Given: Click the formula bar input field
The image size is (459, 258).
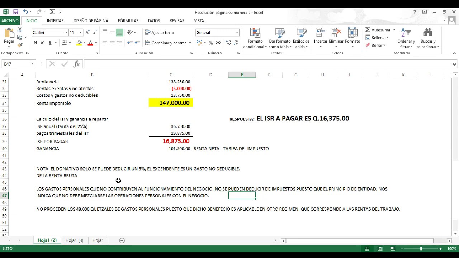Looking at the screenshot, I should (x=267, y=64).
